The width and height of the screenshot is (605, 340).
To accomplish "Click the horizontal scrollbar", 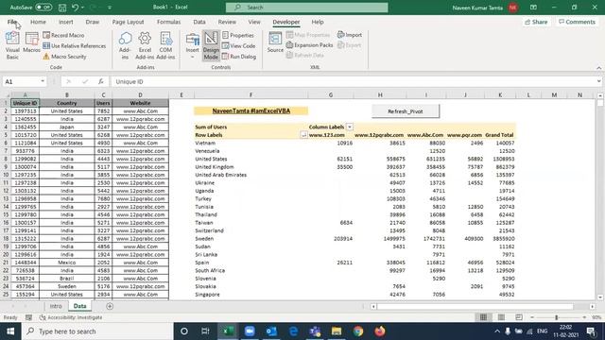I will point(475,306).
